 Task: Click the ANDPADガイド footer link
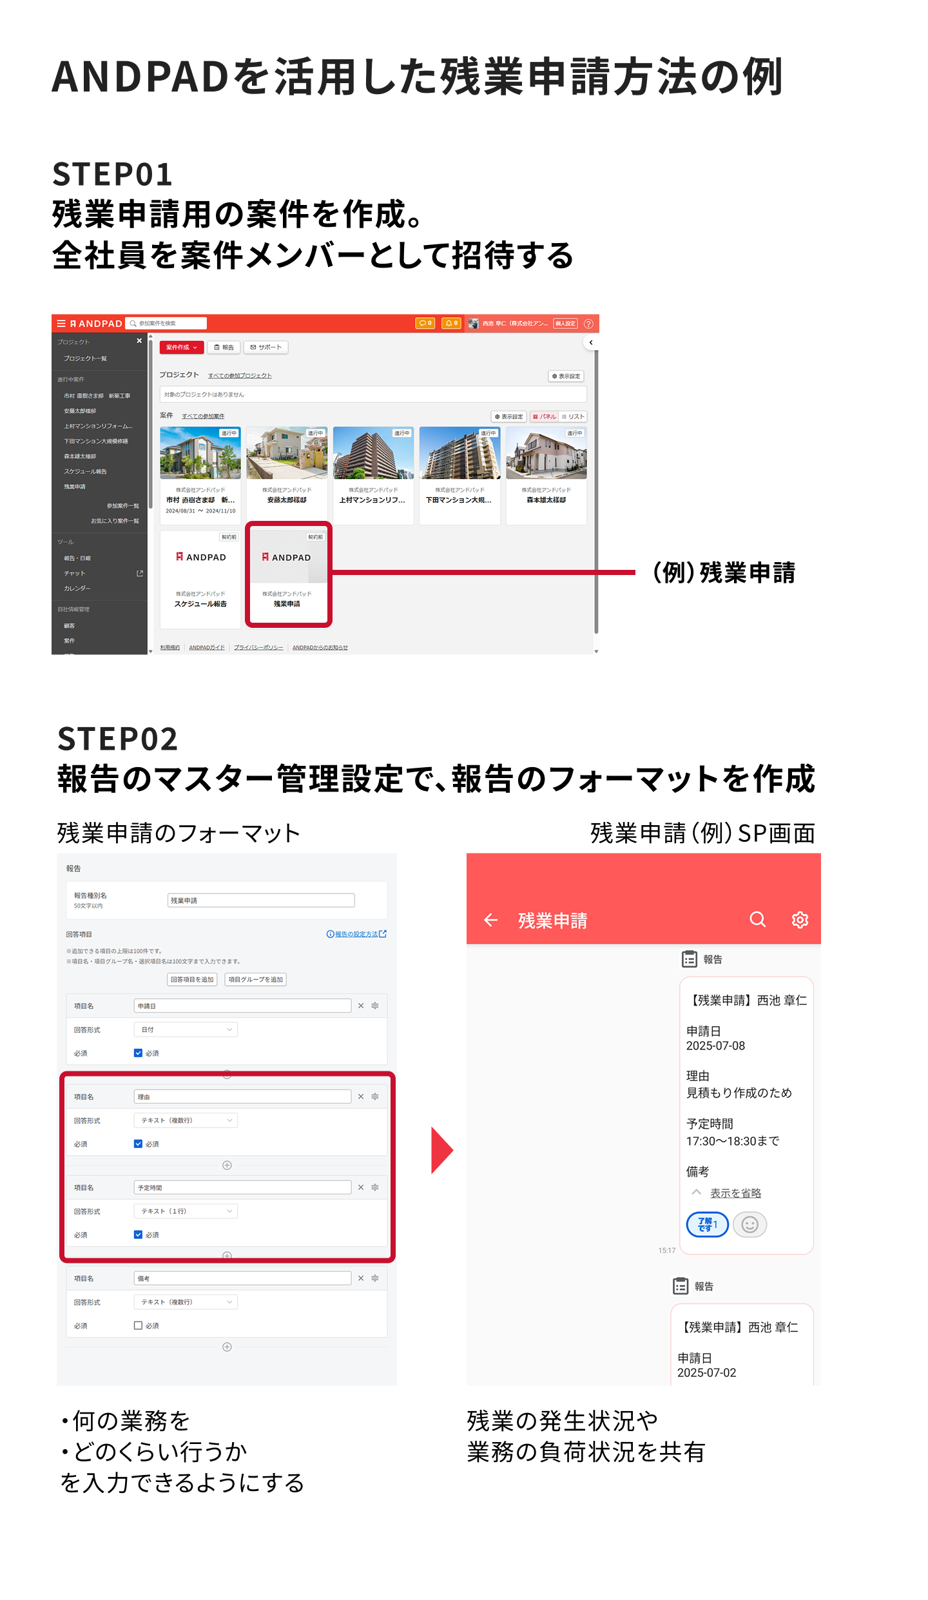[207, 647]
